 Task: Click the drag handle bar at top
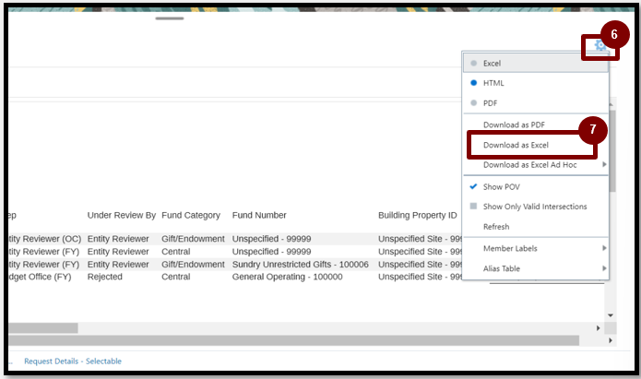(x=170, y=18)
